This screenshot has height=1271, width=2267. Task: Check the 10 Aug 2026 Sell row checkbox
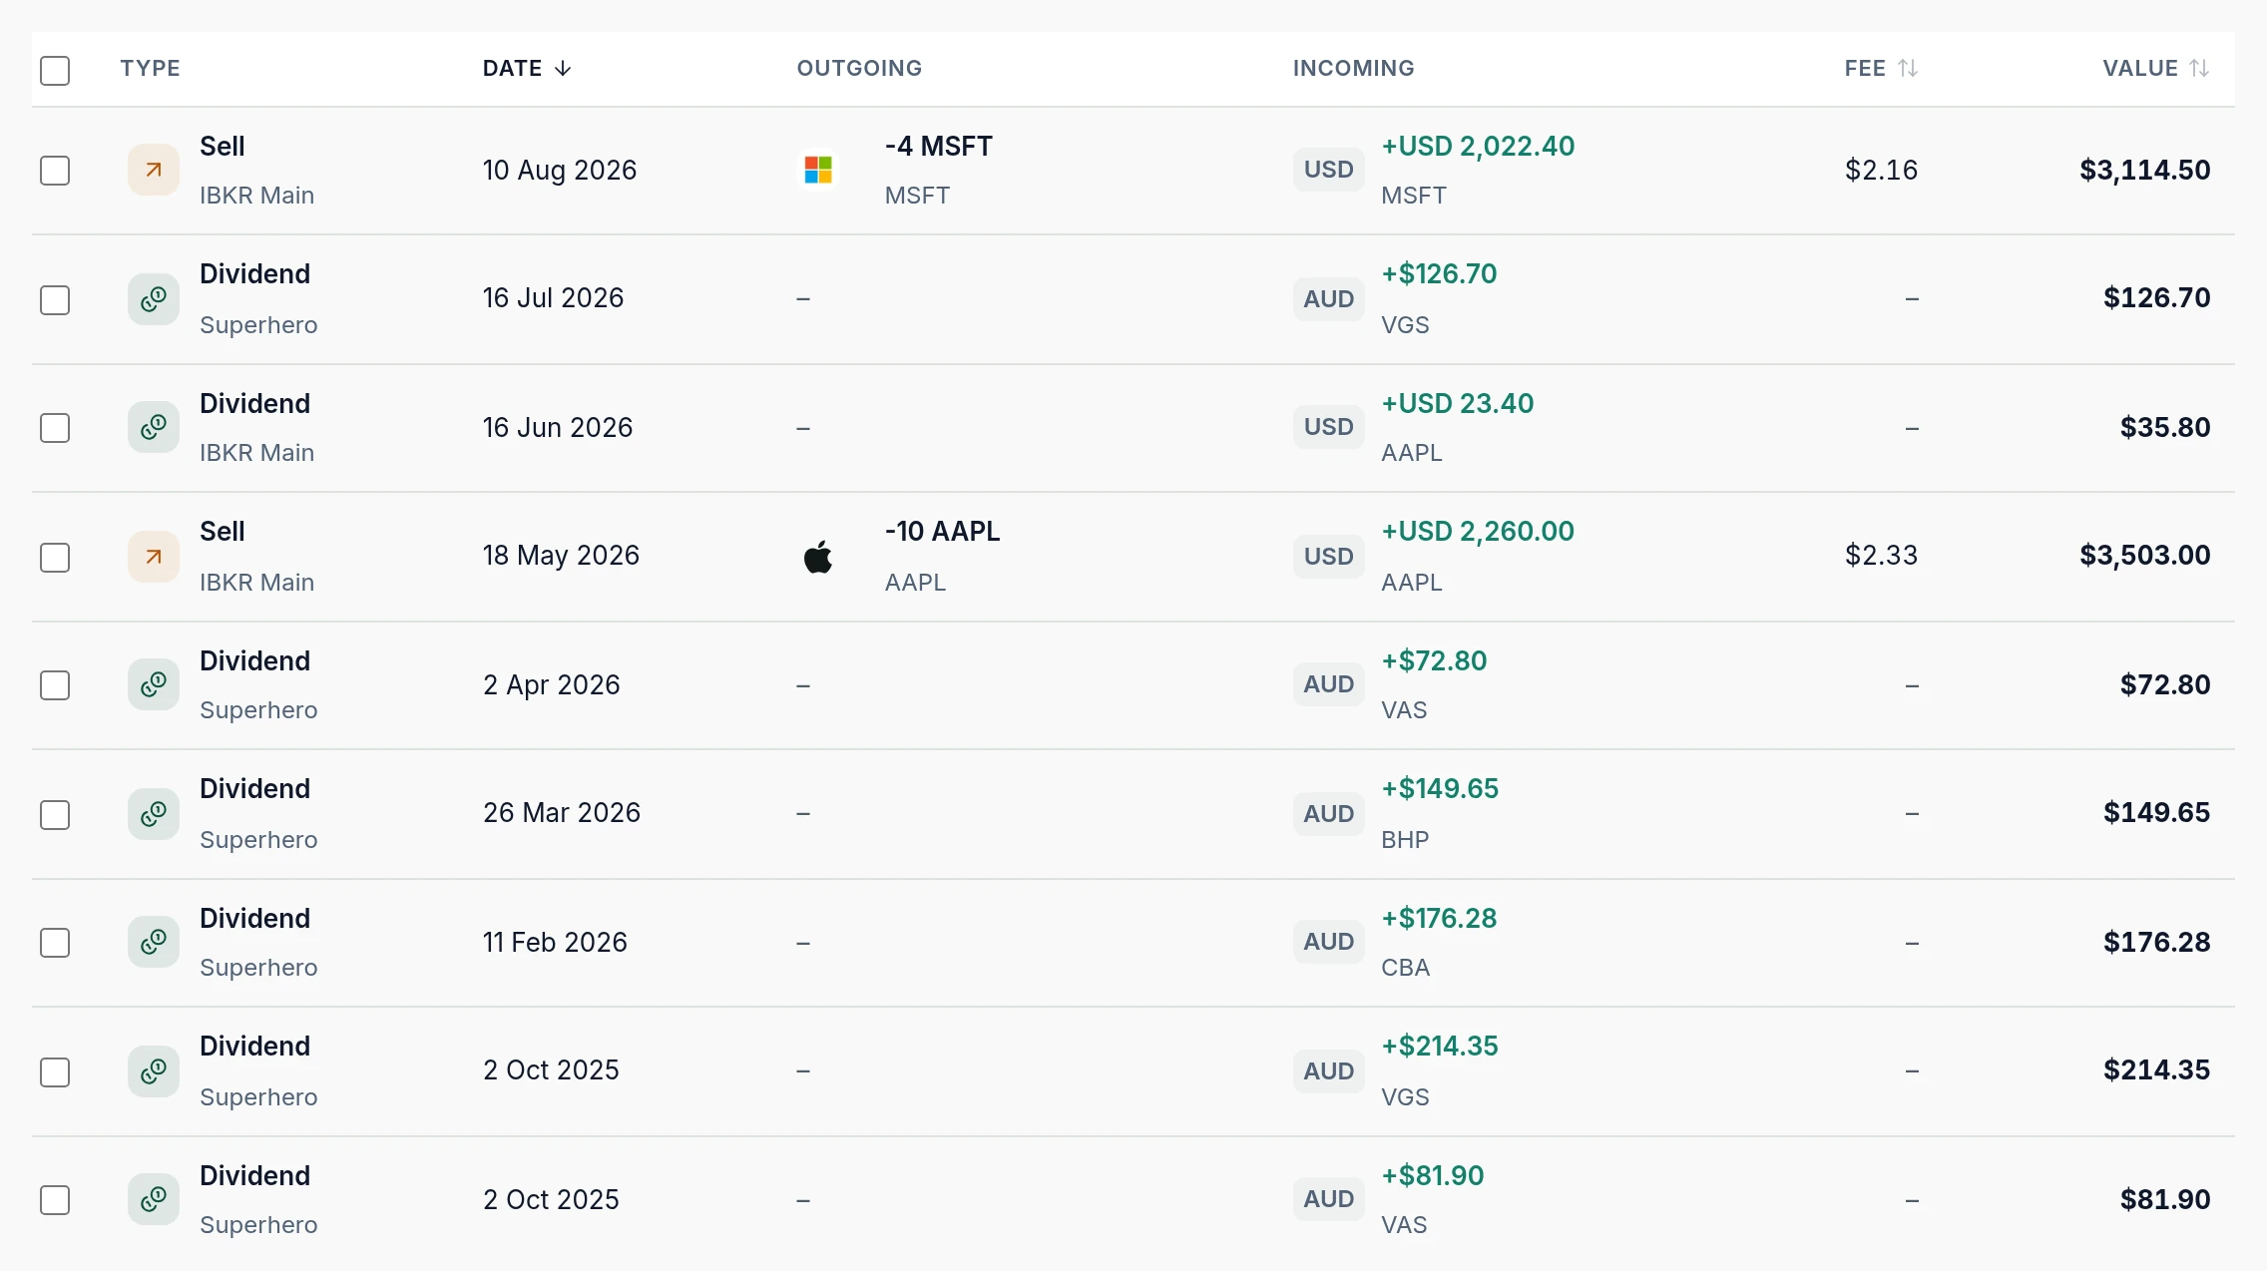pyautogui.click(x=55, y=171)
